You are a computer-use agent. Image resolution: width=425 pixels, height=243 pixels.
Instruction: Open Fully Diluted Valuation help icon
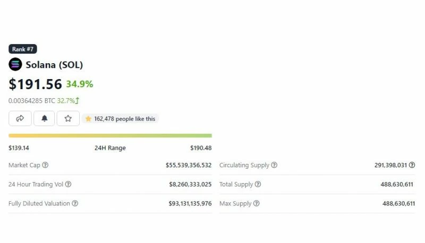[75, 204]
